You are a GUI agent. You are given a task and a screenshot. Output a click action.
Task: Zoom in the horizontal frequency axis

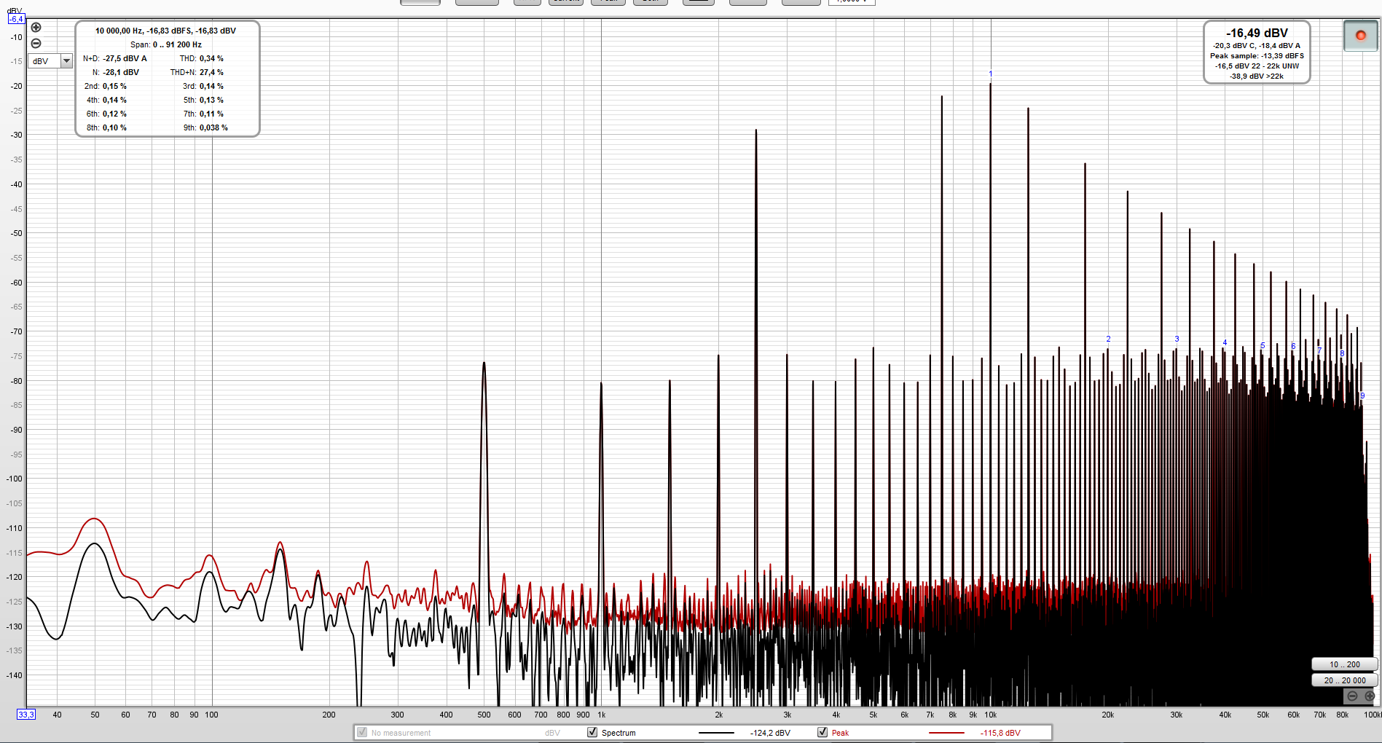tap(1369, 696)
